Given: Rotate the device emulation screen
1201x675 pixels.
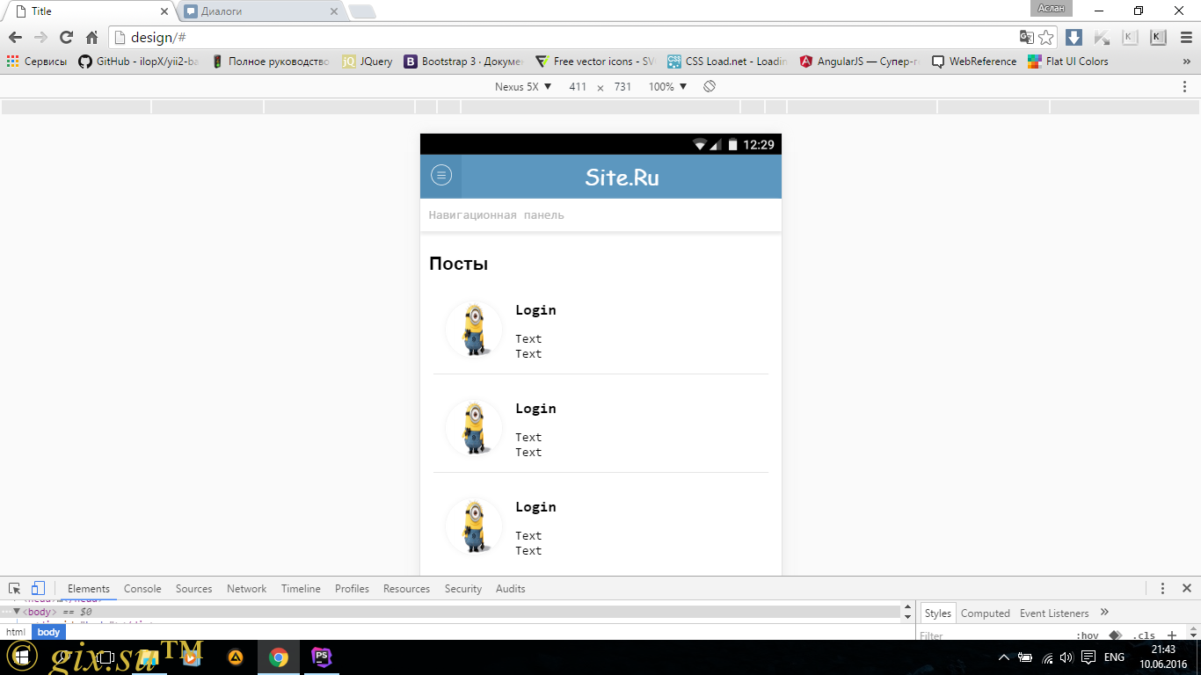Looking at the screenshot, I should point(710,86).
